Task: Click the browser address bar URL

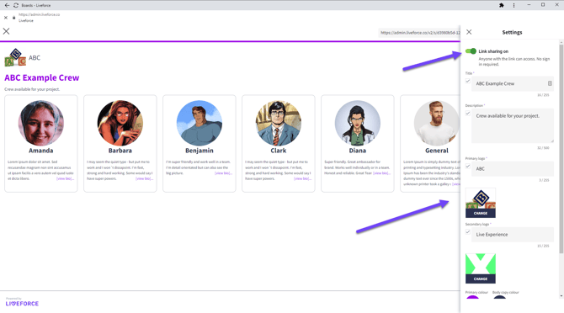Action: [40, 15]
